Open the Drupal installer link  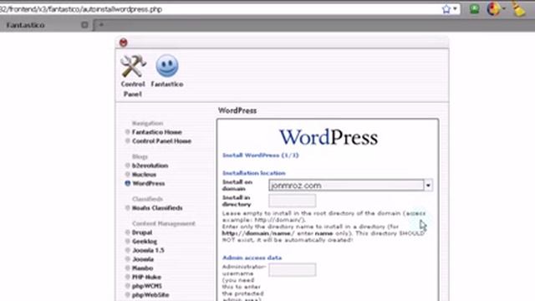[142, 232]
